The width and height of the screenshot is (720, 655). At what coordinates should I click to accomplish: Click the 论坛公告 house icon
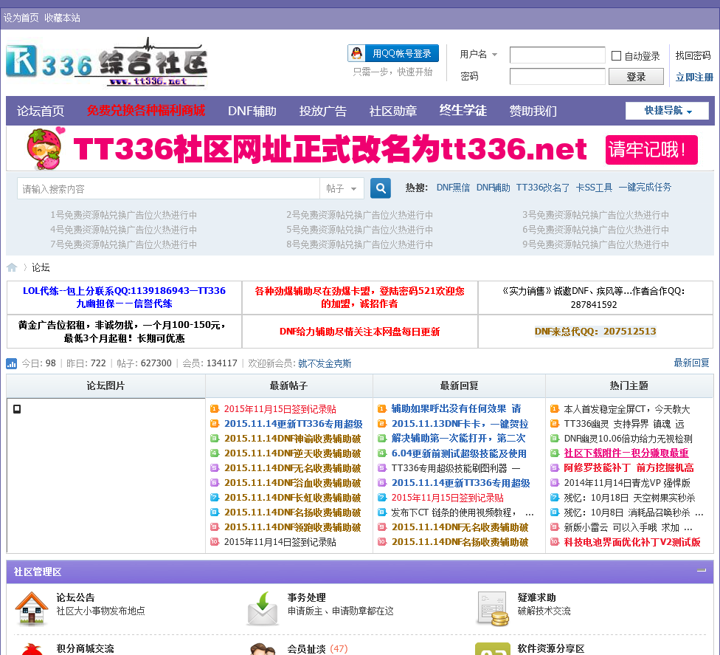(32, 608)
